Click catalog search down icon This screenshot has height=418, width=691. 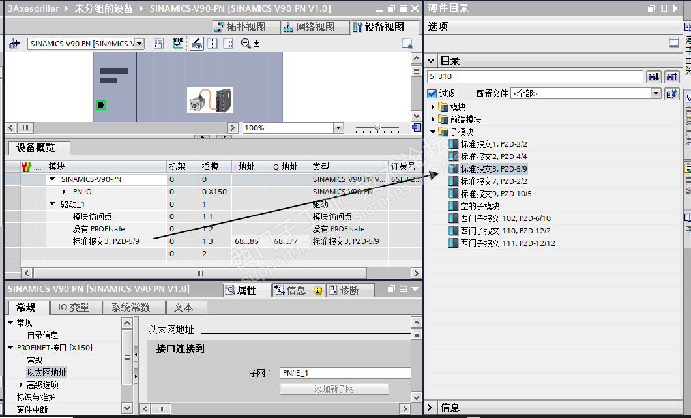point(654,77)
